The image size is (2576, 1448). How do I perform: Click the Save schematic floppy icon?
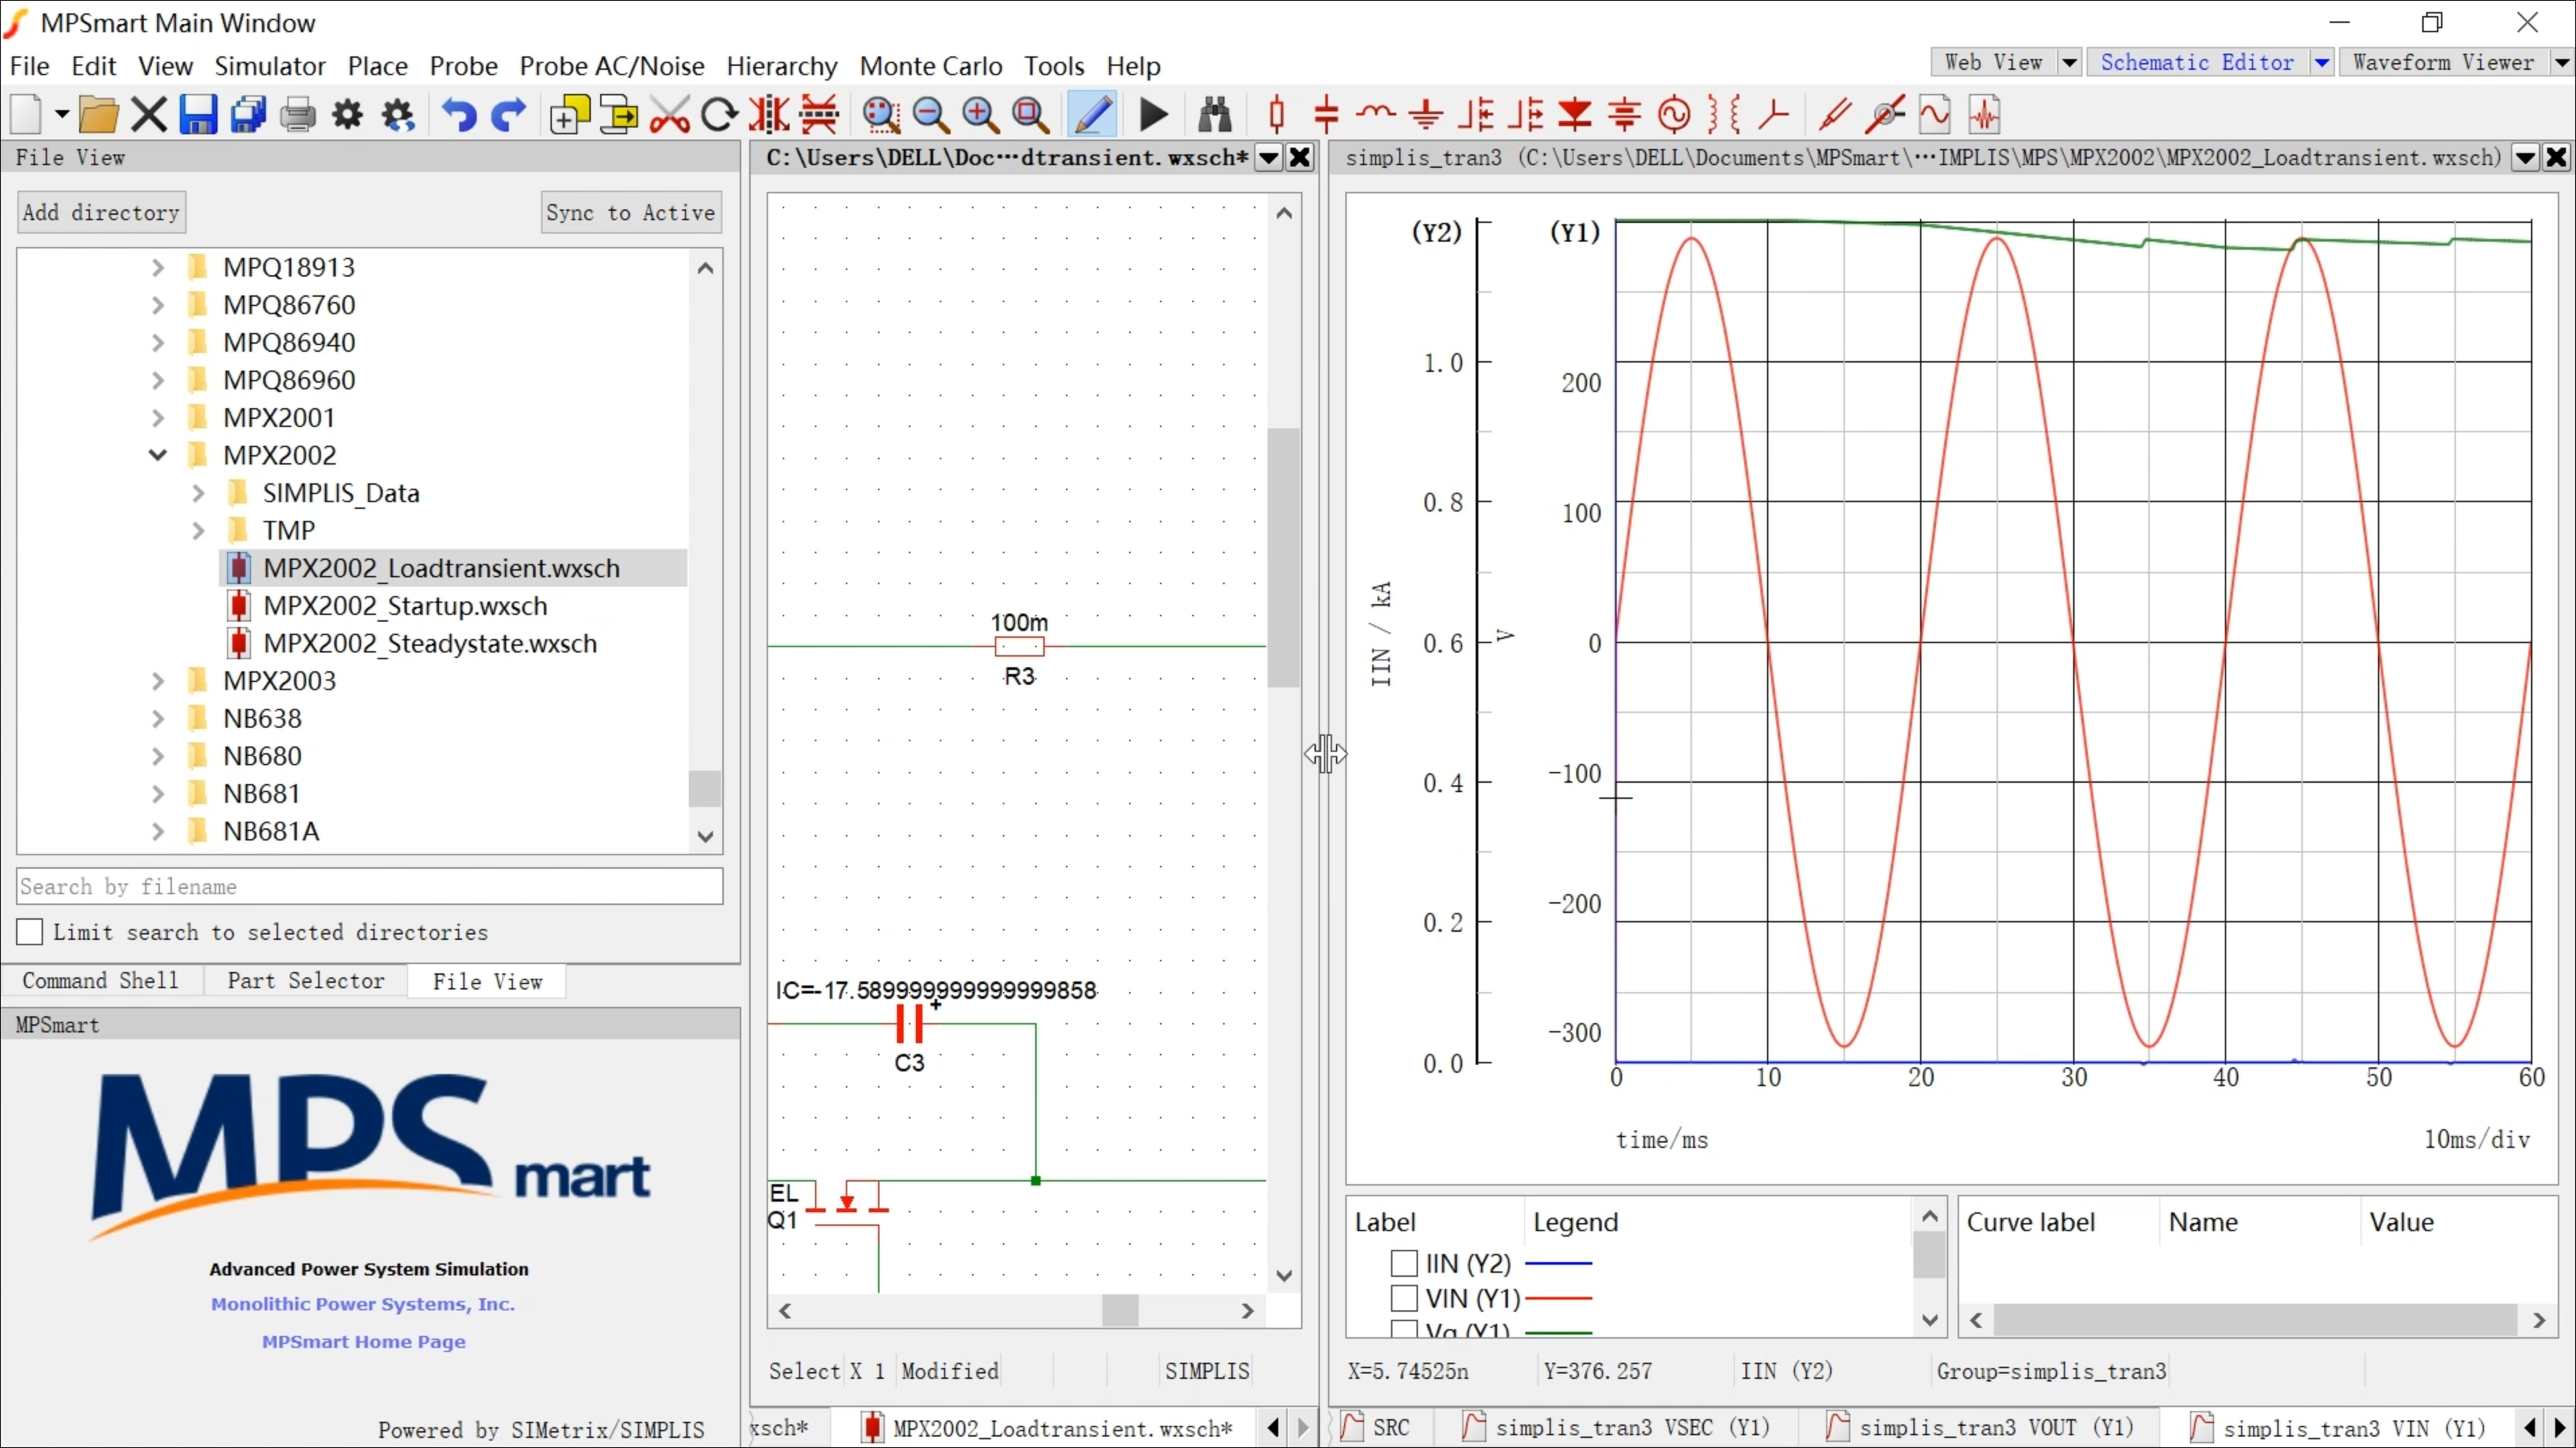(198, 115)
